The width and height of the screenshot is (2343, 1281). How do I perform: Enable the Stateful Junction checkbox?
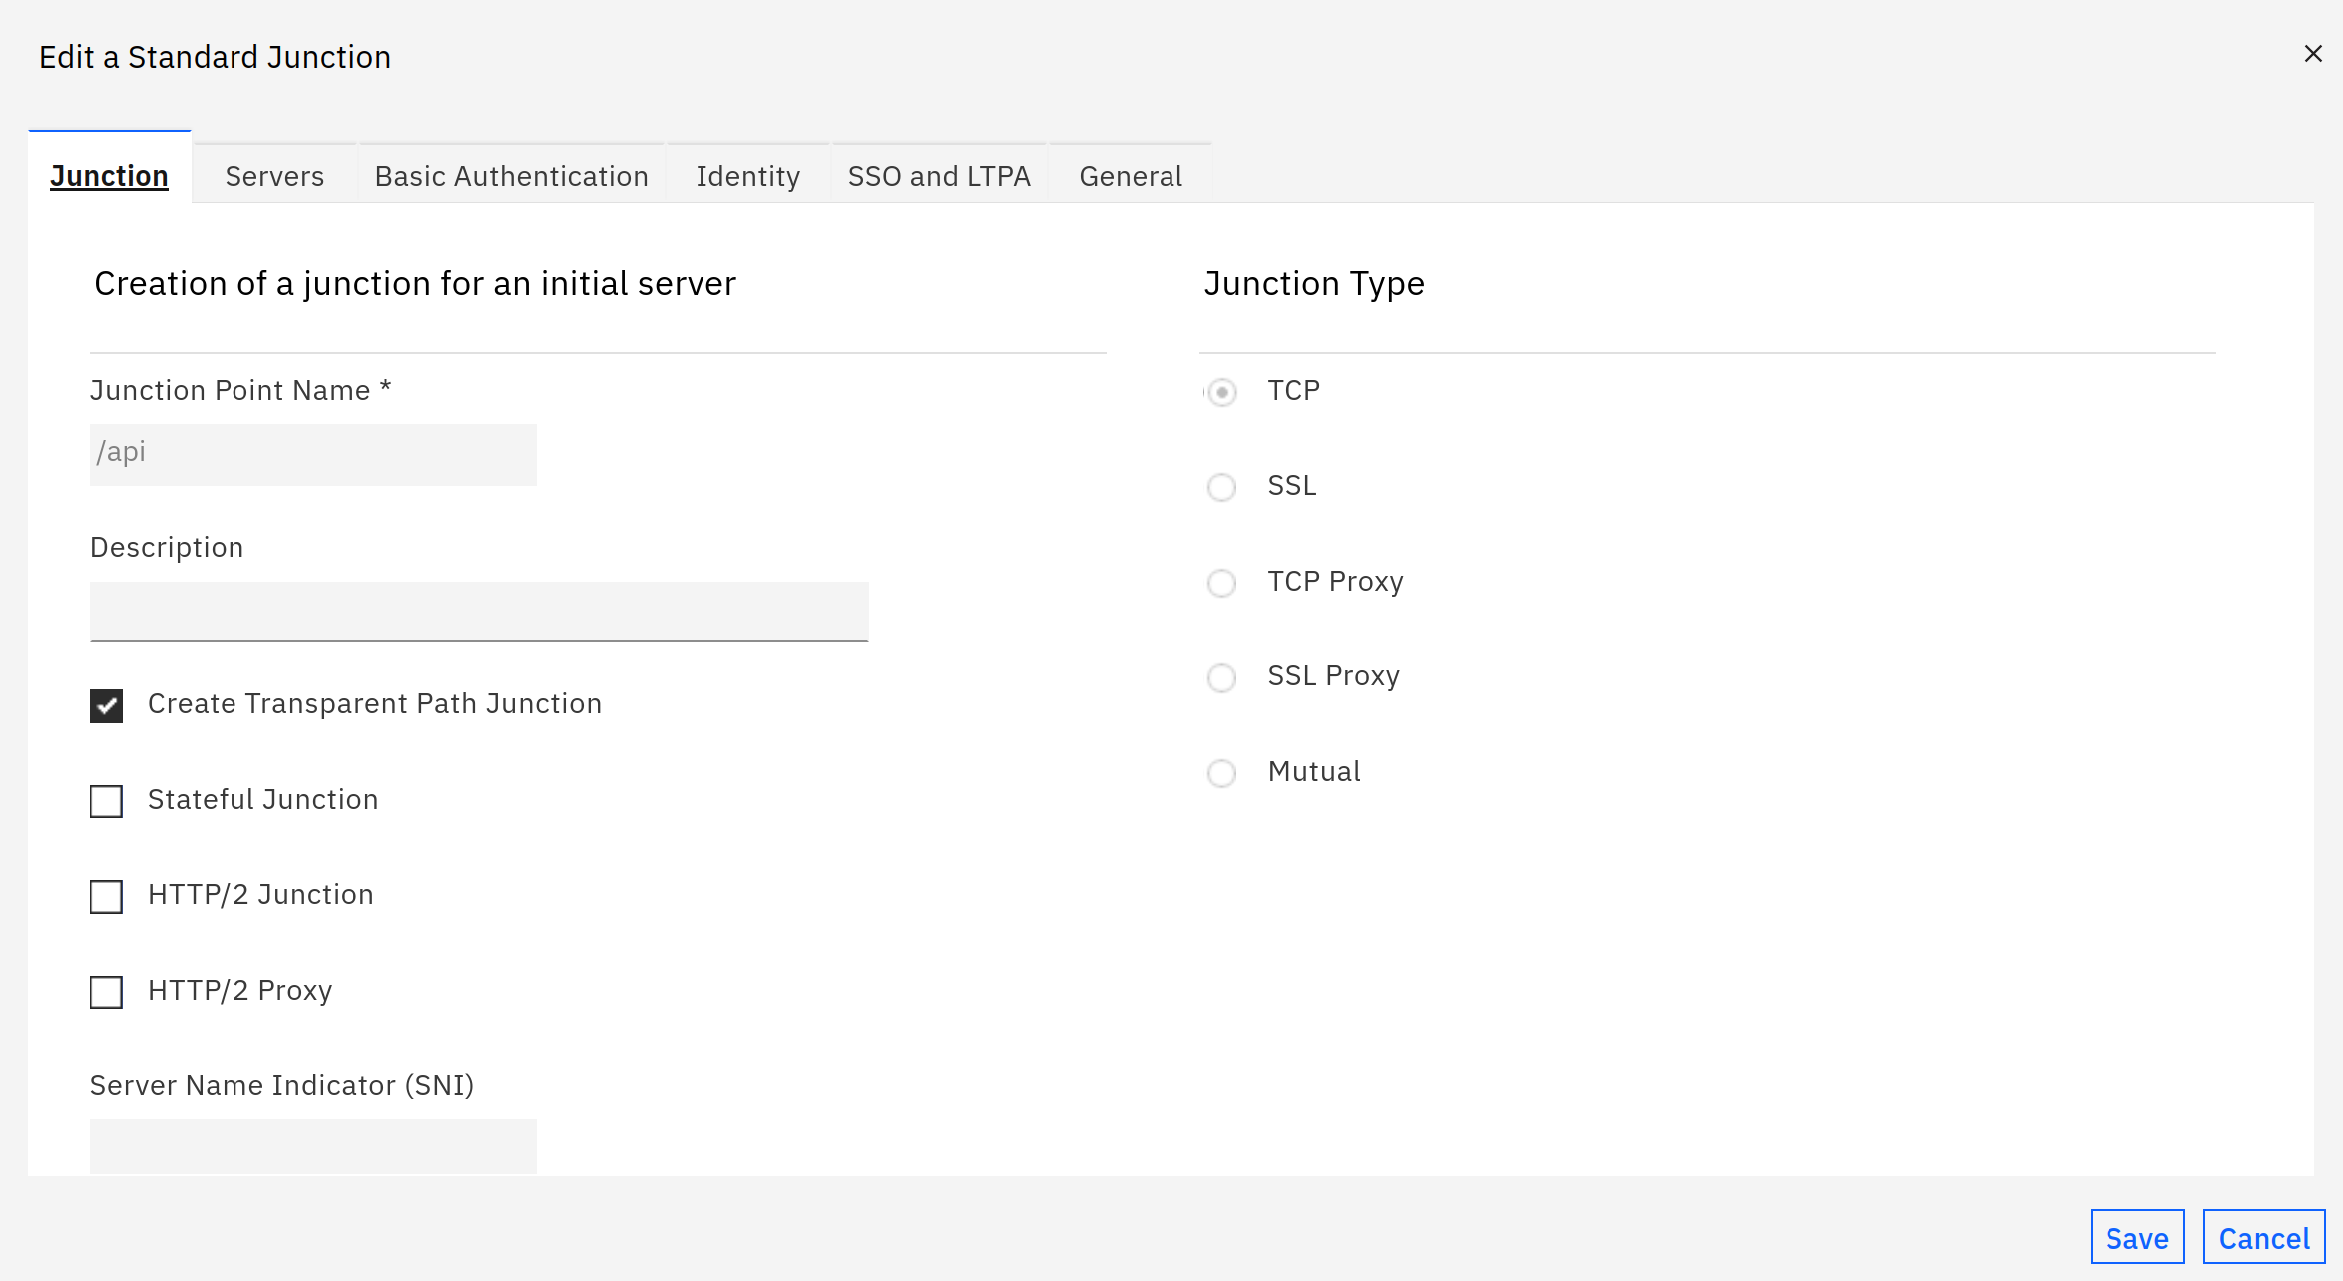click(x=107, y=801)
